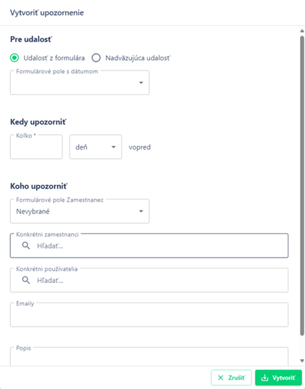This screenshot has height=389, width=305.
Task: Click into the Konkrétni zamestnanci search field
Action: click(149, 245)
